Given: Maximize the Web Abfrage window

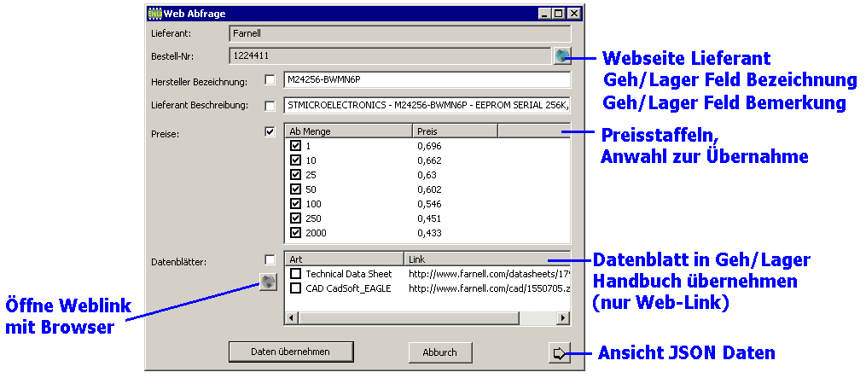Looking at the screenshot, I should (558, 14).
